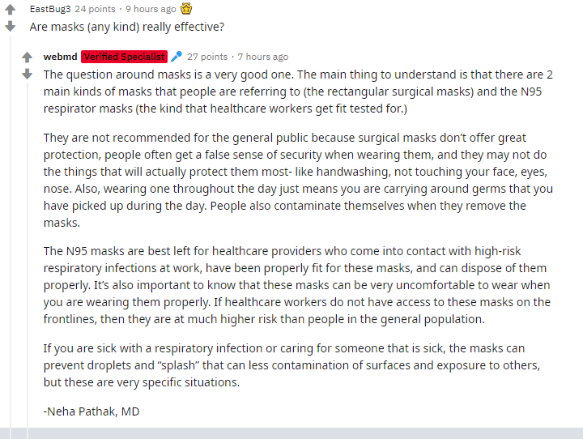Open the '9 hours ago' comment permalink

click(x=151, y=9)
